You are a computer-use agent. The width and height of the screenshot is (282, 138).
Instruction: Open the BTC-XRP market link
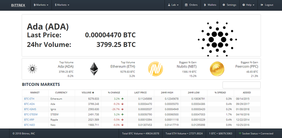29,120
